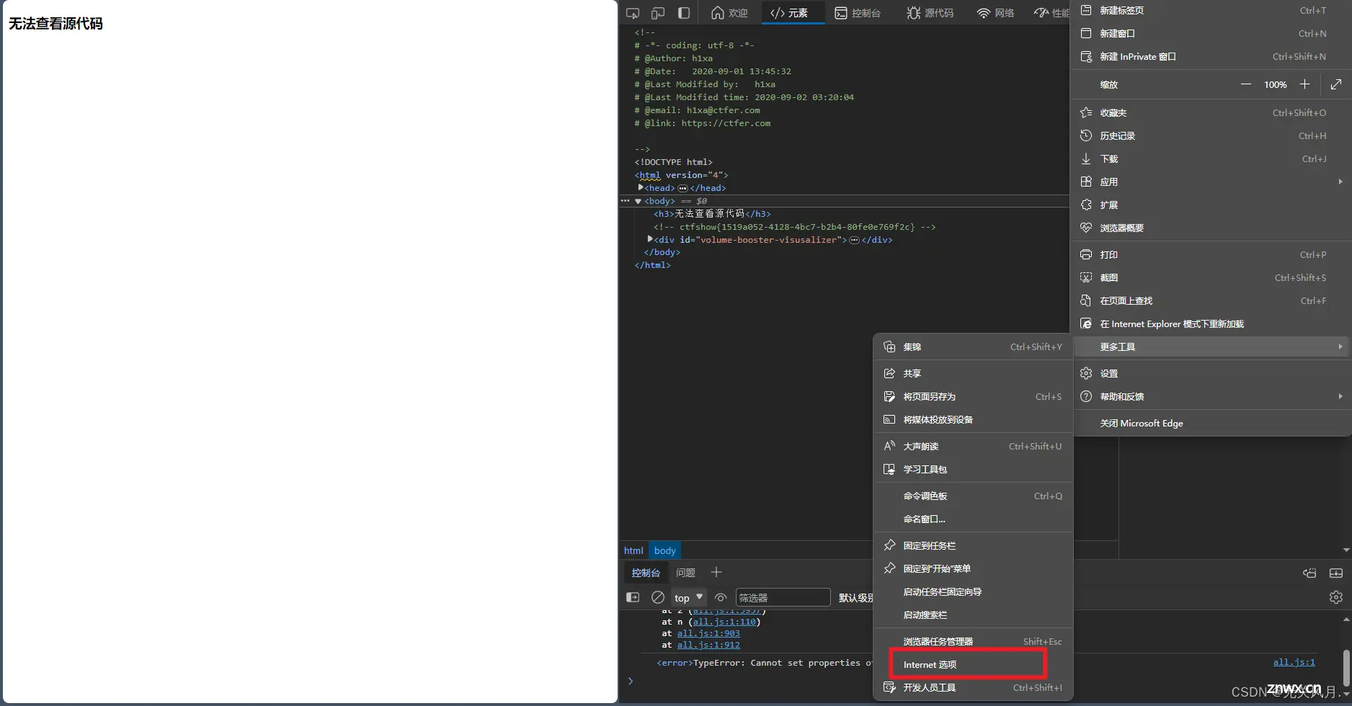1352x706 pixels.
Task: Choose 命名窗口...
Action: coord(973,519)
